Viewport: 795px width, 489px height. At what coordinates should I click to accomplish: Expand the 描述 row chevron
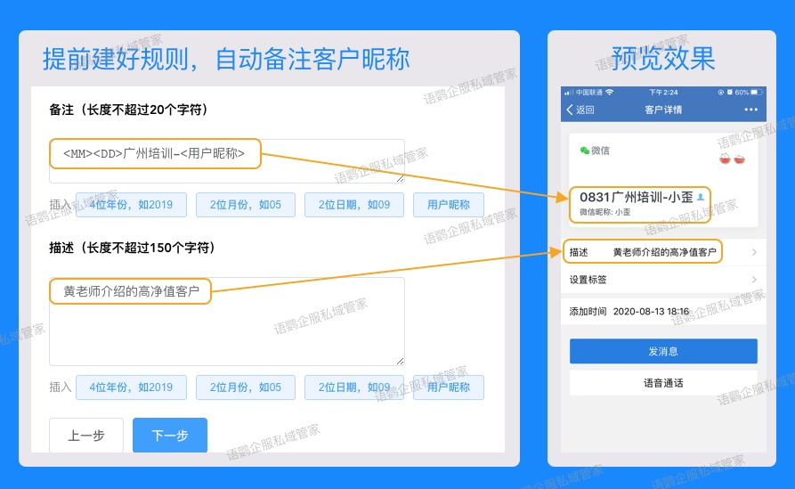[x=754, y=253]
